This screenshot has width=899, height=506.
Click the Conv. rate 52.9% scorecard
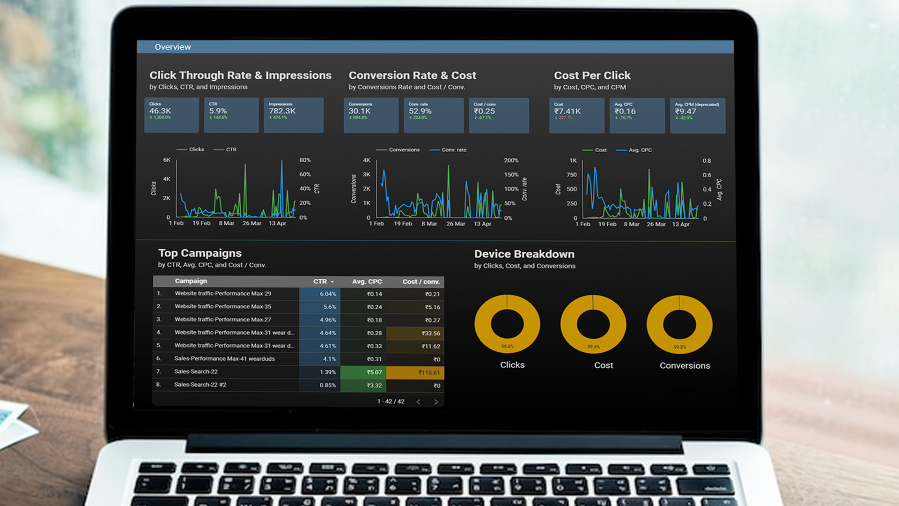(434, 115)
